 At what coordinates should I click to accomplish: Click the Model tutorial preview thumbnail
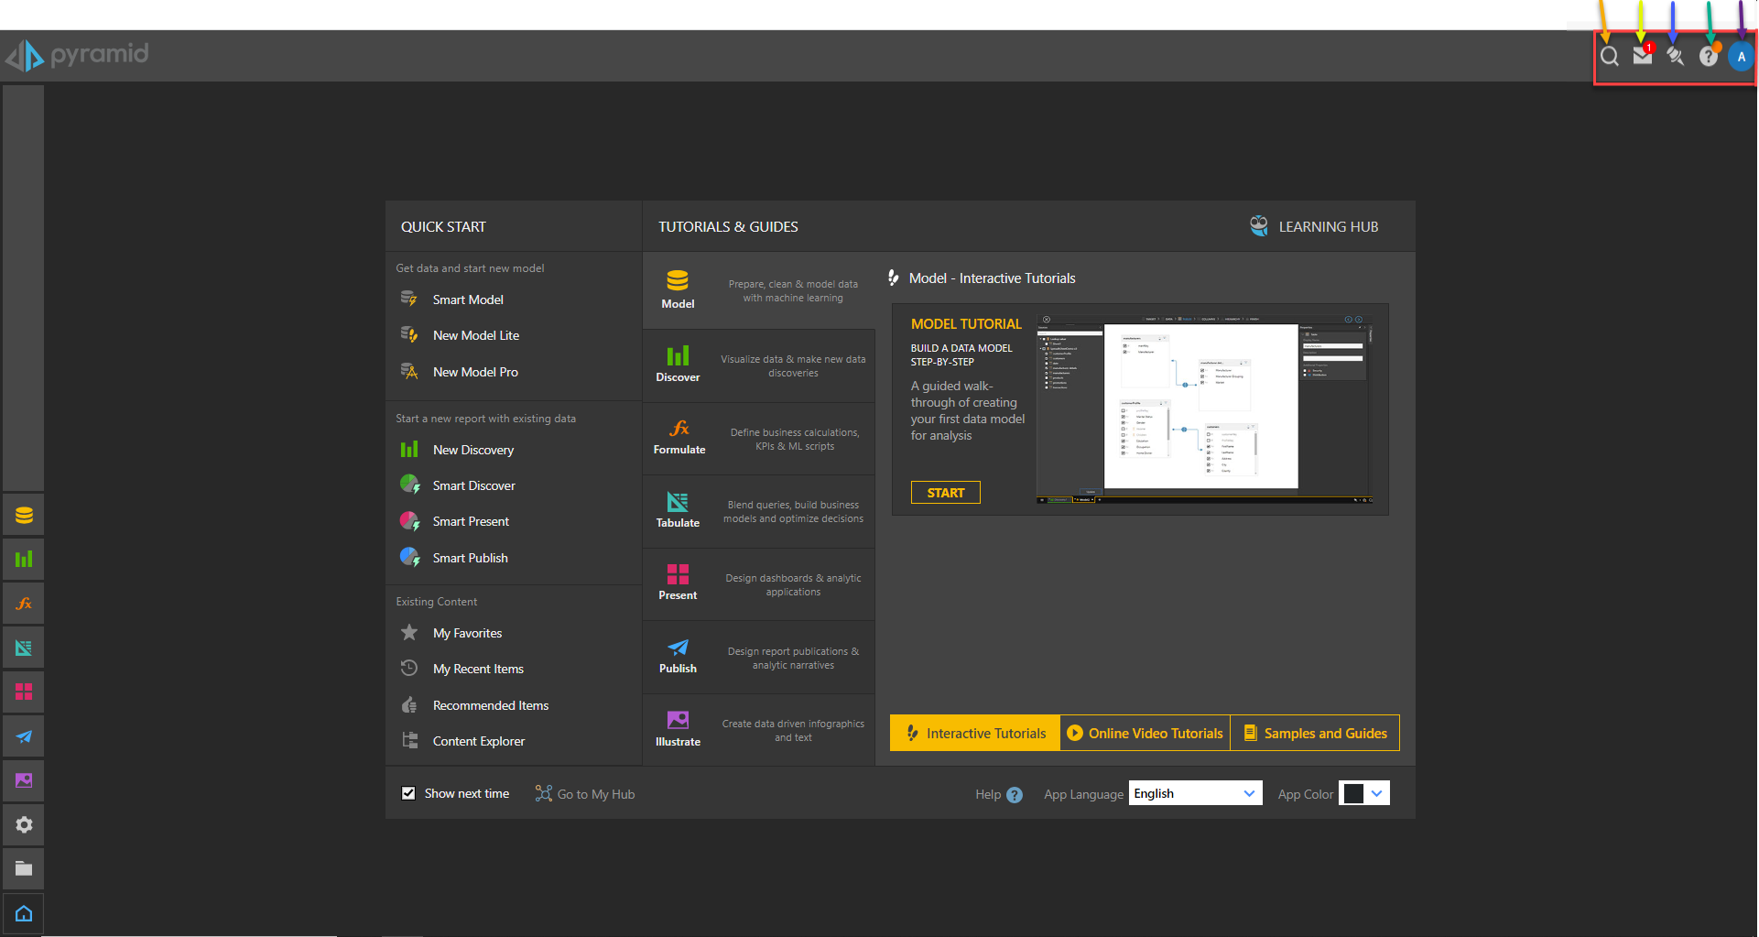1203,409
